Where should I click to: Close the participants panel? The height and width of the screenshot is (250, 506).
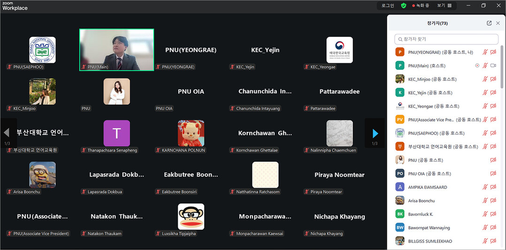coord(498,23)
